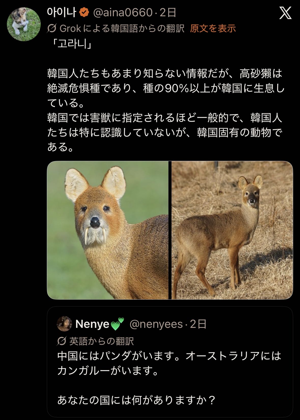Viewport: 300px width, 420px height.
Task: Open the Nenye display name in quoted post
Action: pyautogui.click(x=92, y=324)
